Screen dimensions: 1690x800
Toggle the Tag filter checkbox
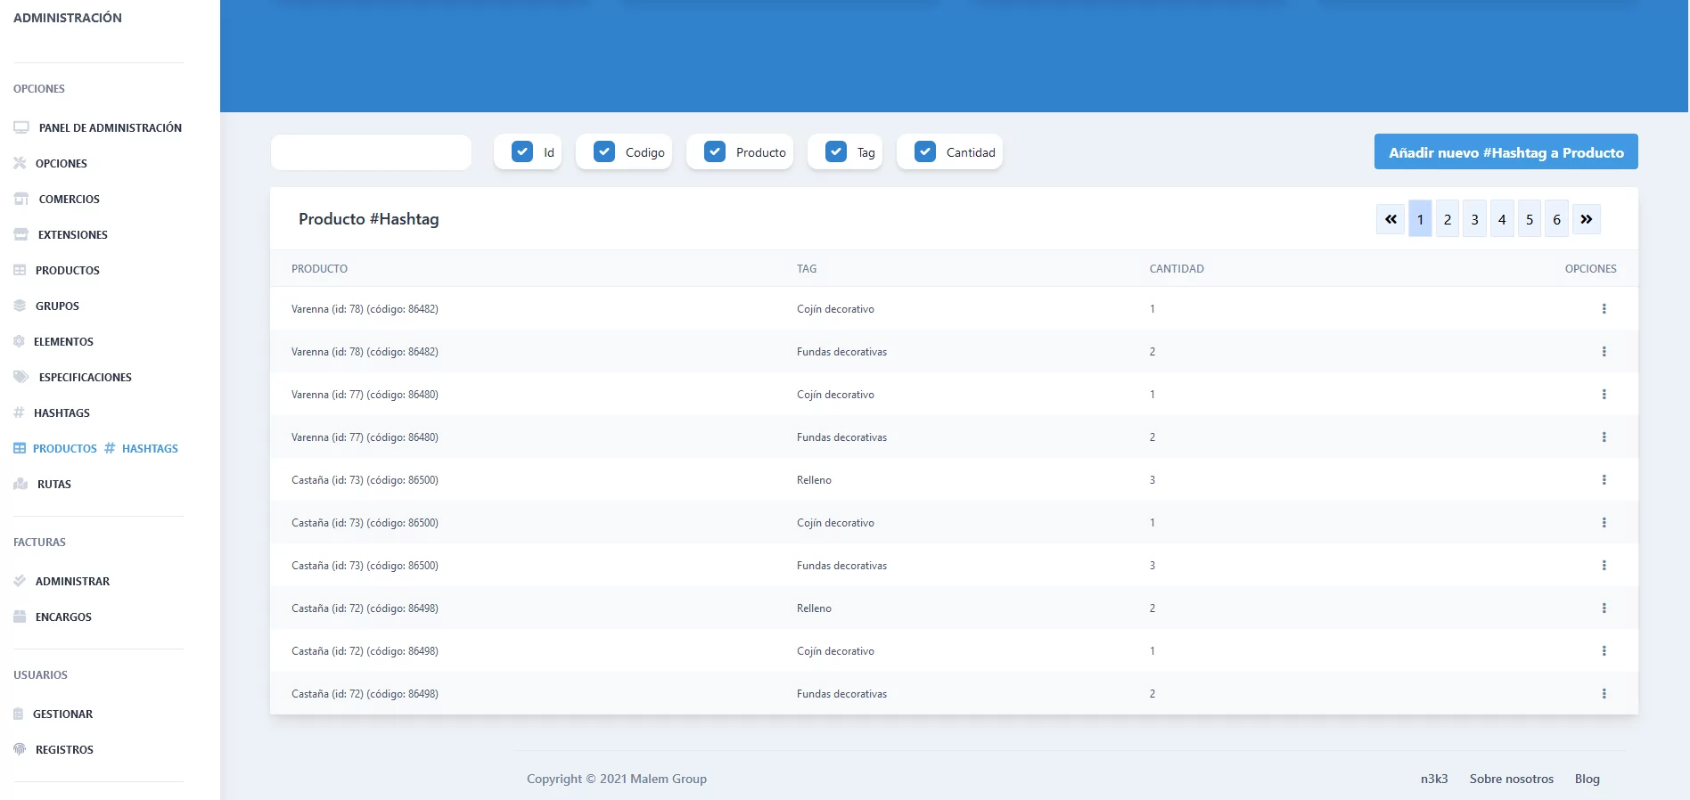click(x=836, y=151)
